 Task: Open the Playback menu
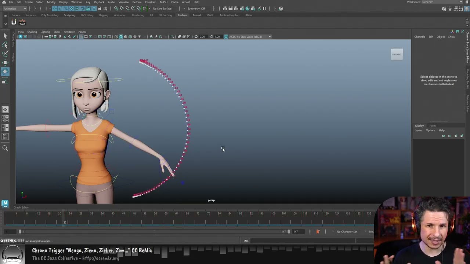[99, 2]
